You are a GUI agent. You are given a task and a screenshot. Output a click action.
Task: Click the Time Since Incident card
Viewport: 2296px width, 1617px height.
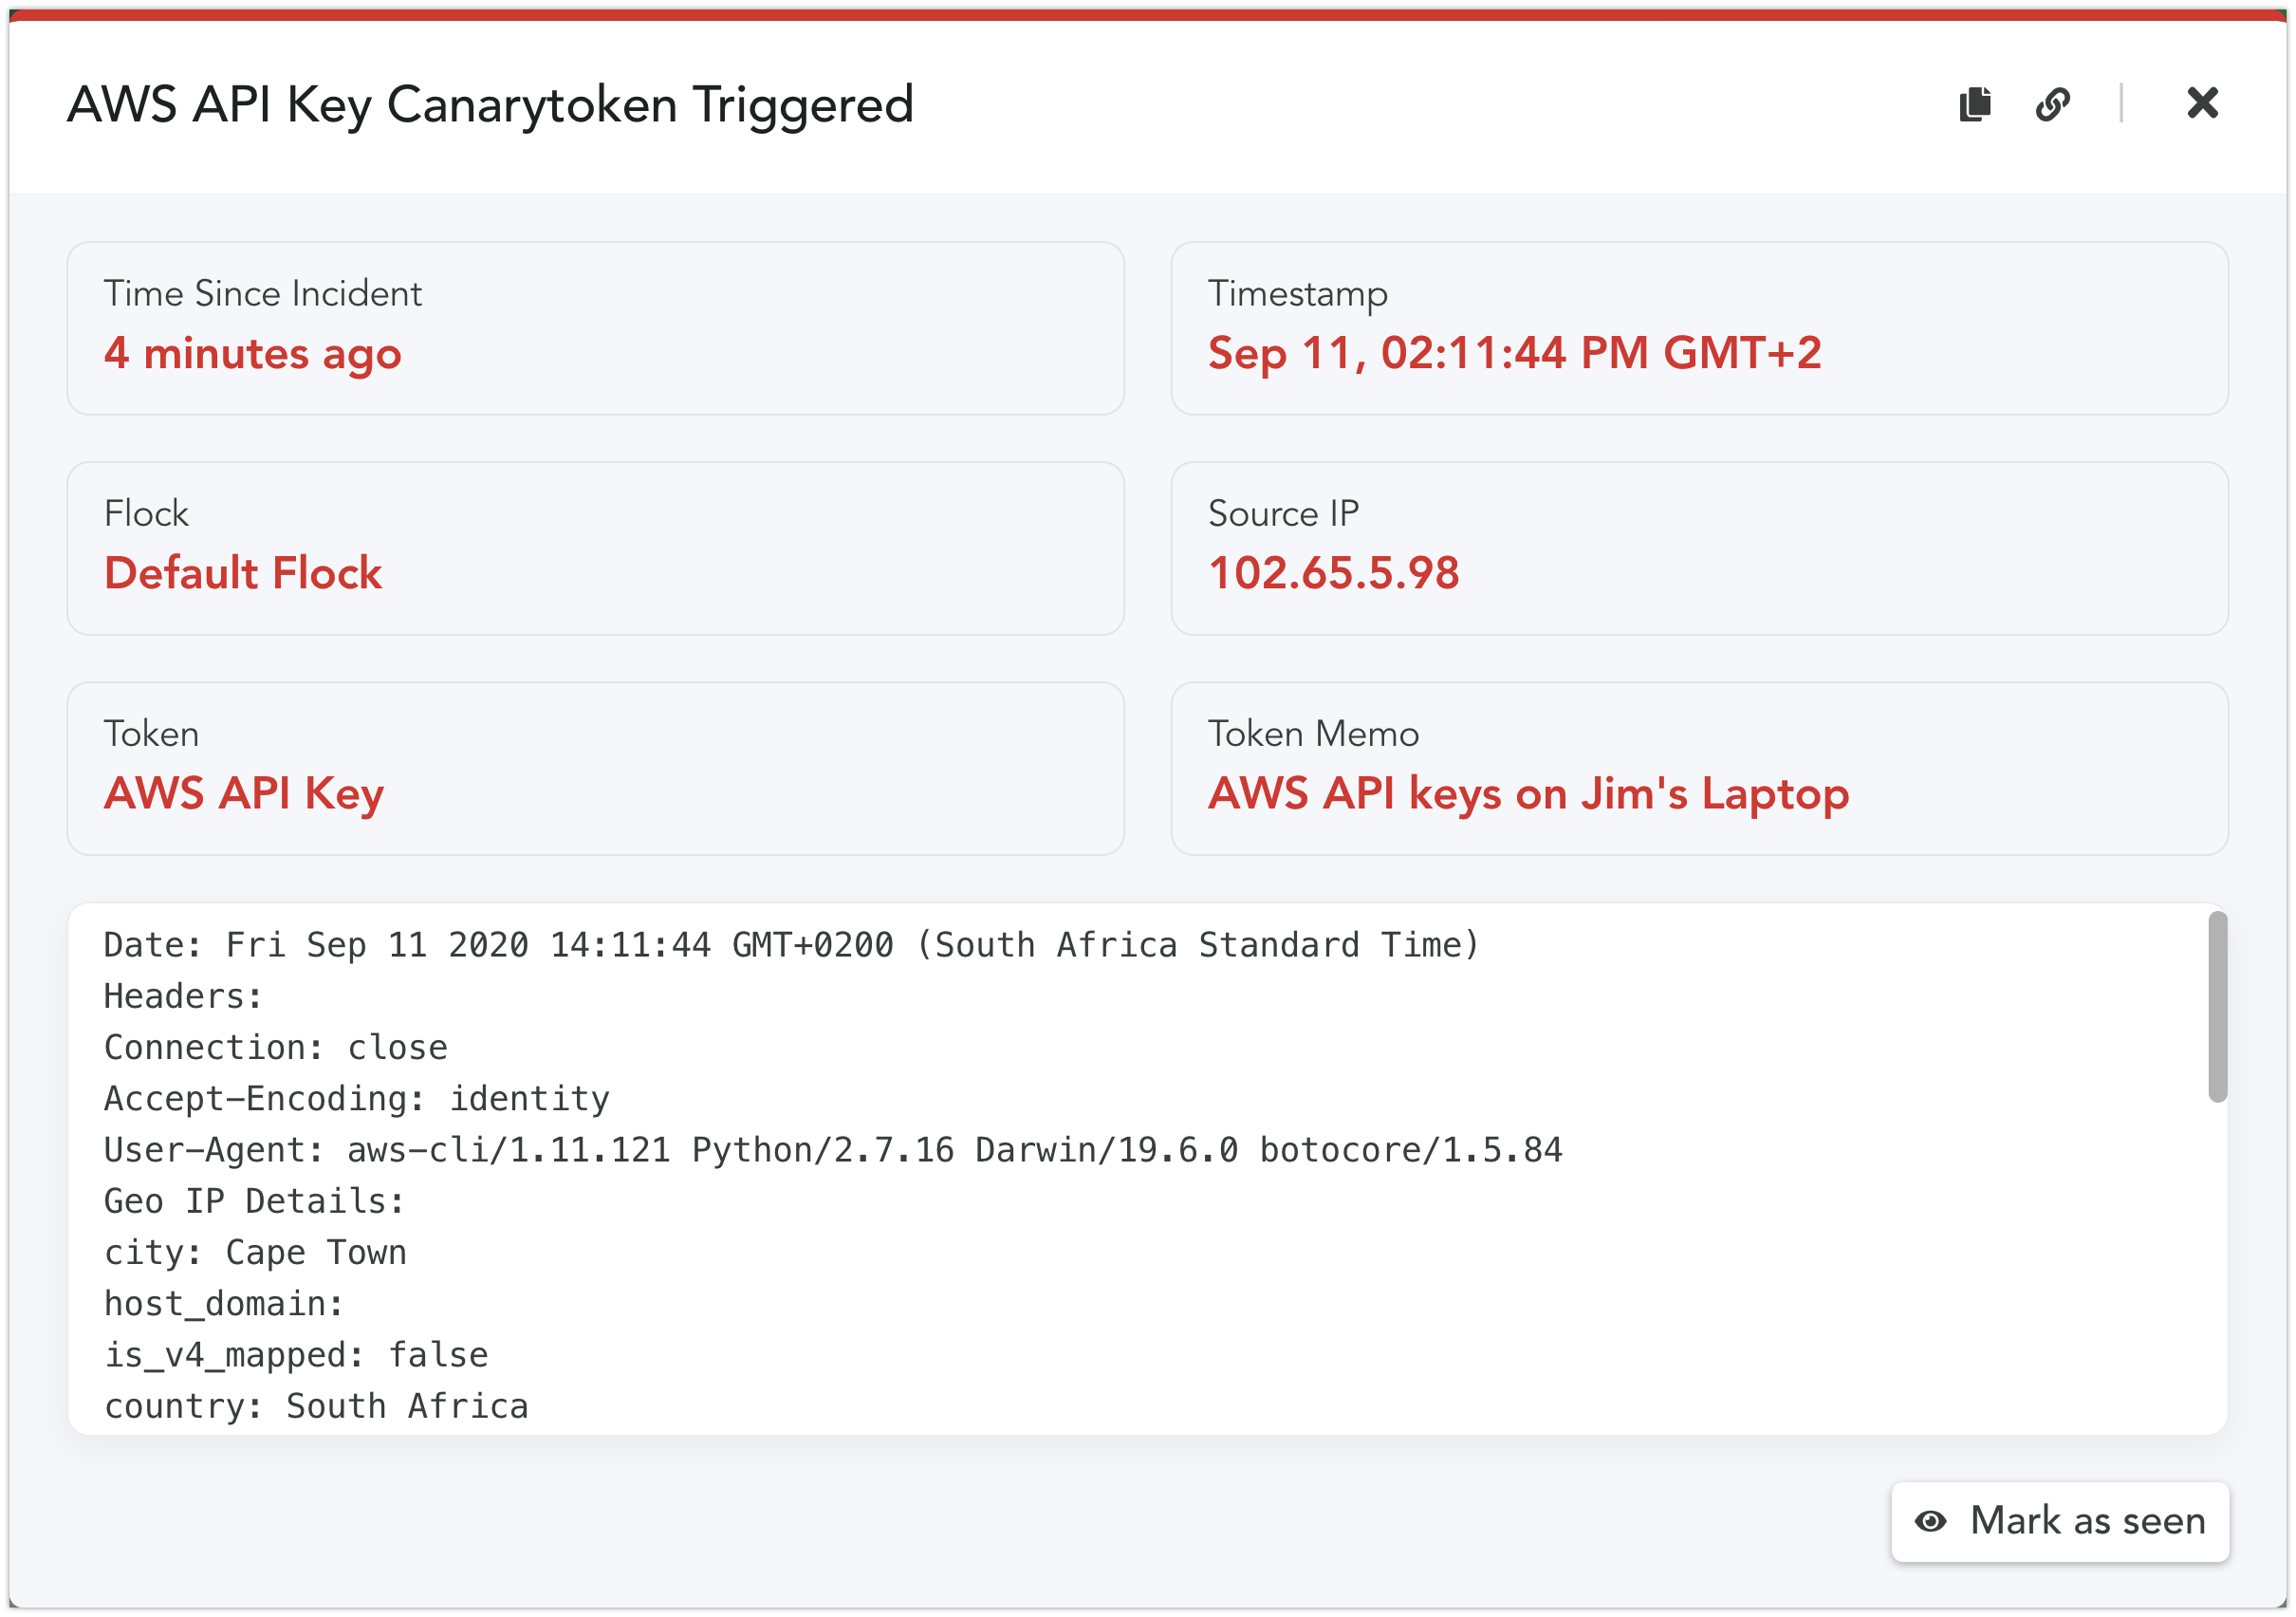(595, 328)
